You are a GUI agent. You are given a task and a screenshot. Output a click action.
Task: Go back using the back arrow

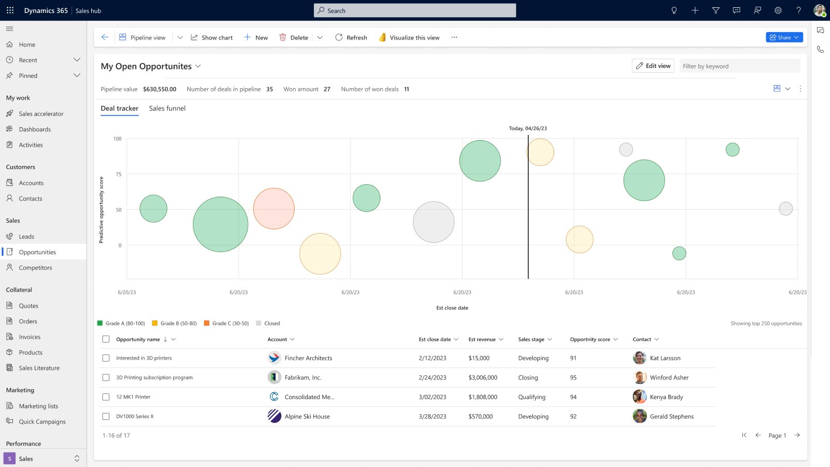click(105, 37)
